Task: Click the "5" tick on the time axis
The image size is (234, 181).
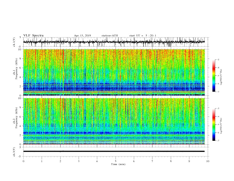Action: point(116,161)
